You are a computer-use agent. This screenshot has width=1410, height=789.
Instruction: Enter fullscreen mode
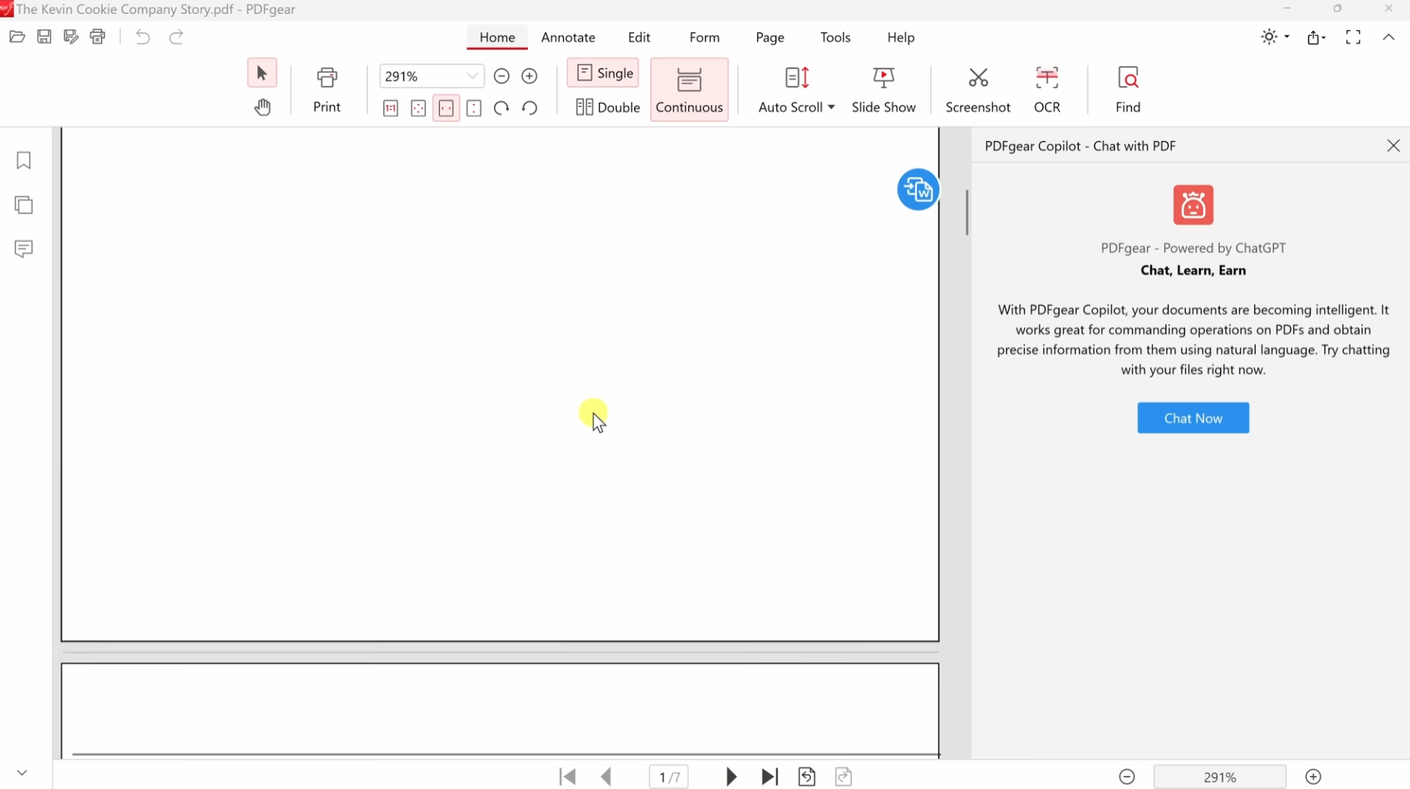[x=1353, y=37]
